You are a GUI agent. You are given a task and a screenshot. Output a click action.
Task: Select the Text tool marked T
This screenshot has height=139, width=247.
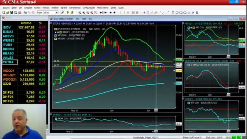pyautogui.click(x=173, y=13)
